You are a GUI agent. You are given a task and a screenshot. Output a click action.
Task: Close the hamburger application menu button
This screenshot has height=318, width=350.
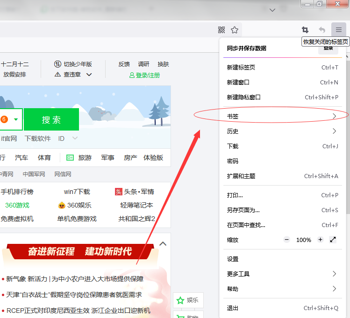click(x=339, y=30)
